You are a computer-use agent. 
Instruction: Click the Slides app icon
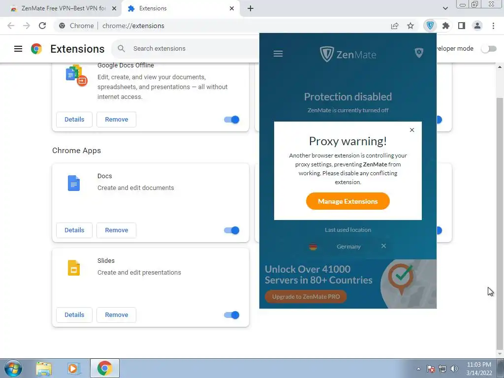74,268
